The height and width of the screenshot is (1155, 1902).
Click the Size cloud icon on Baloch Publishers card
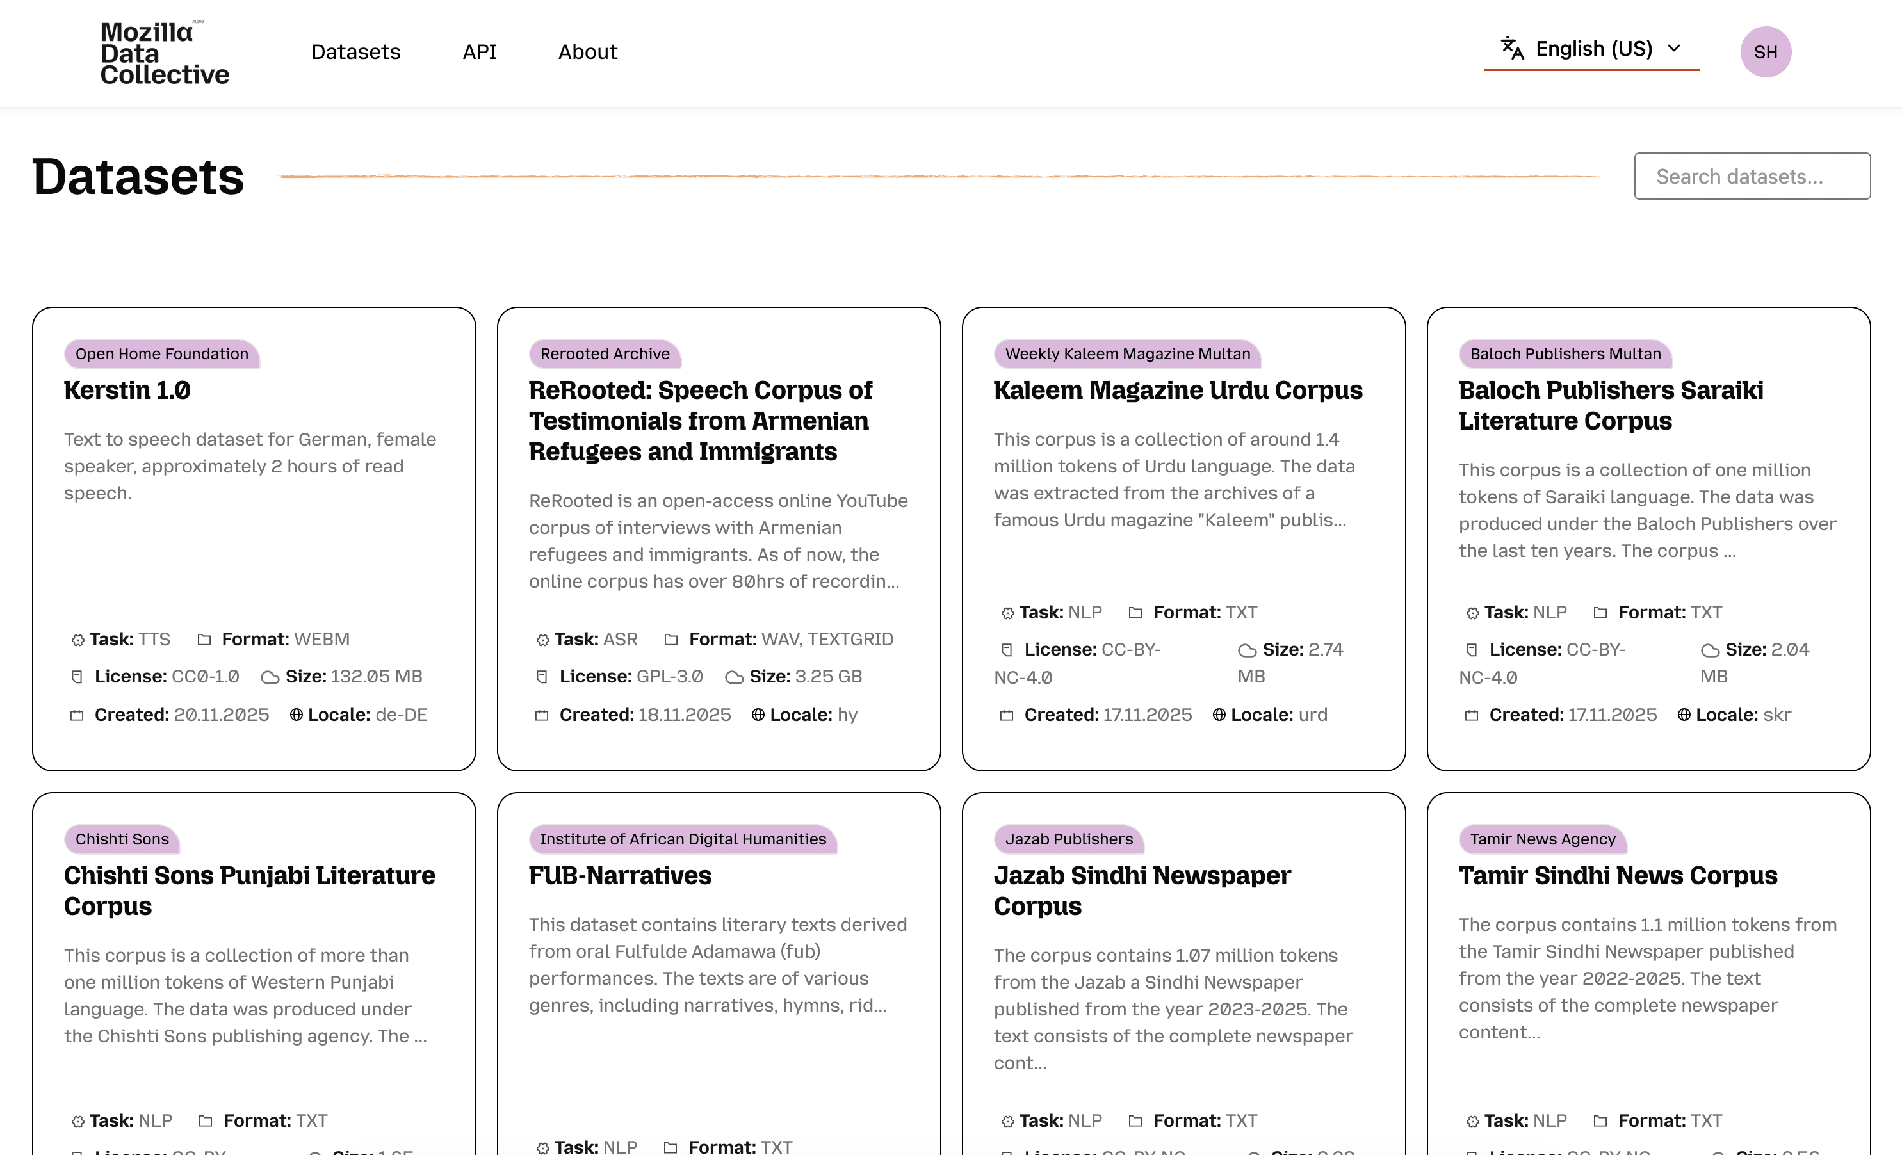[1710, 650]
